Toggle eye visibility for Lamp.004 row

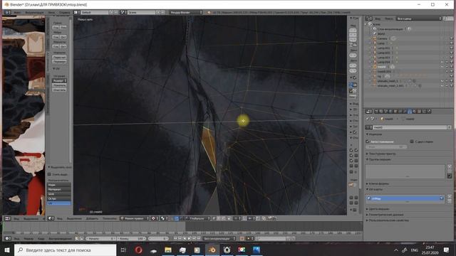click(x=442, y=62)
